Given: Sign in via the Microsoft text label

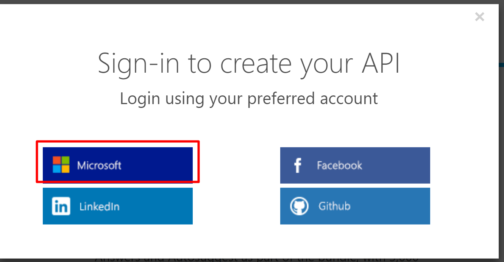Looking at the screenshot, I should [x=99, y=165].
